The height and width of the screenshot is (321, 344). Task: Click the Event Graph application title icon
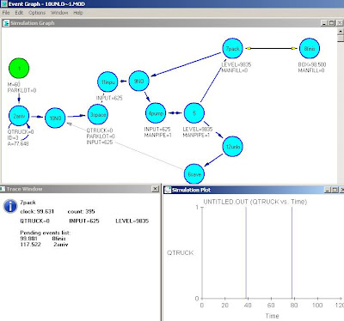click(4, 4)
